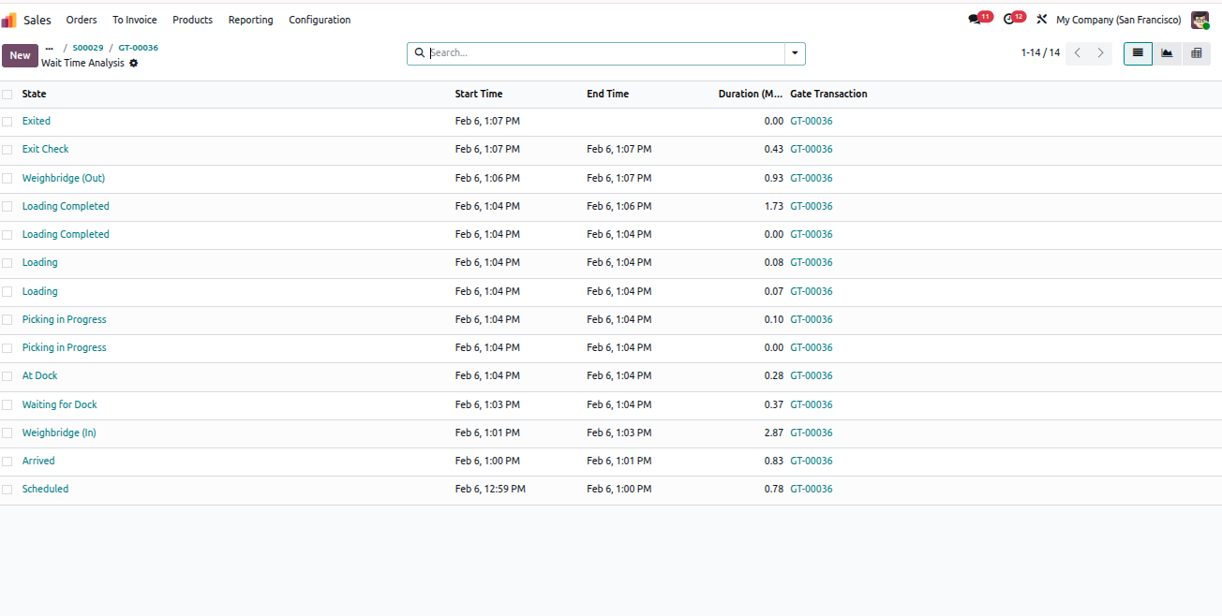Click the search magnifier icon
The width and height of the screenshot is (1222, 616).
(419, 53)
